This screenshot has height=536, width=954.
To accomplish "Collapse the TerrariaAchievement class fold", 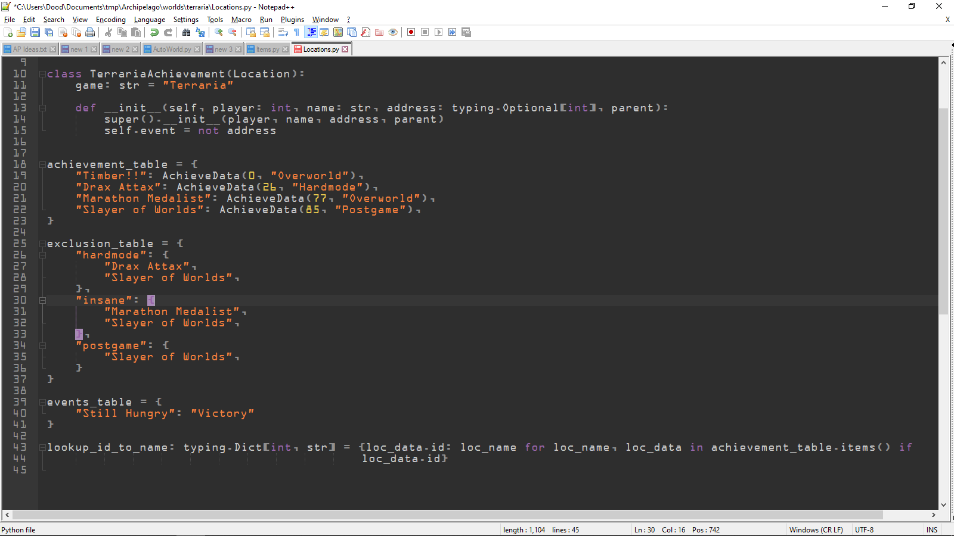I will [42, 73].
